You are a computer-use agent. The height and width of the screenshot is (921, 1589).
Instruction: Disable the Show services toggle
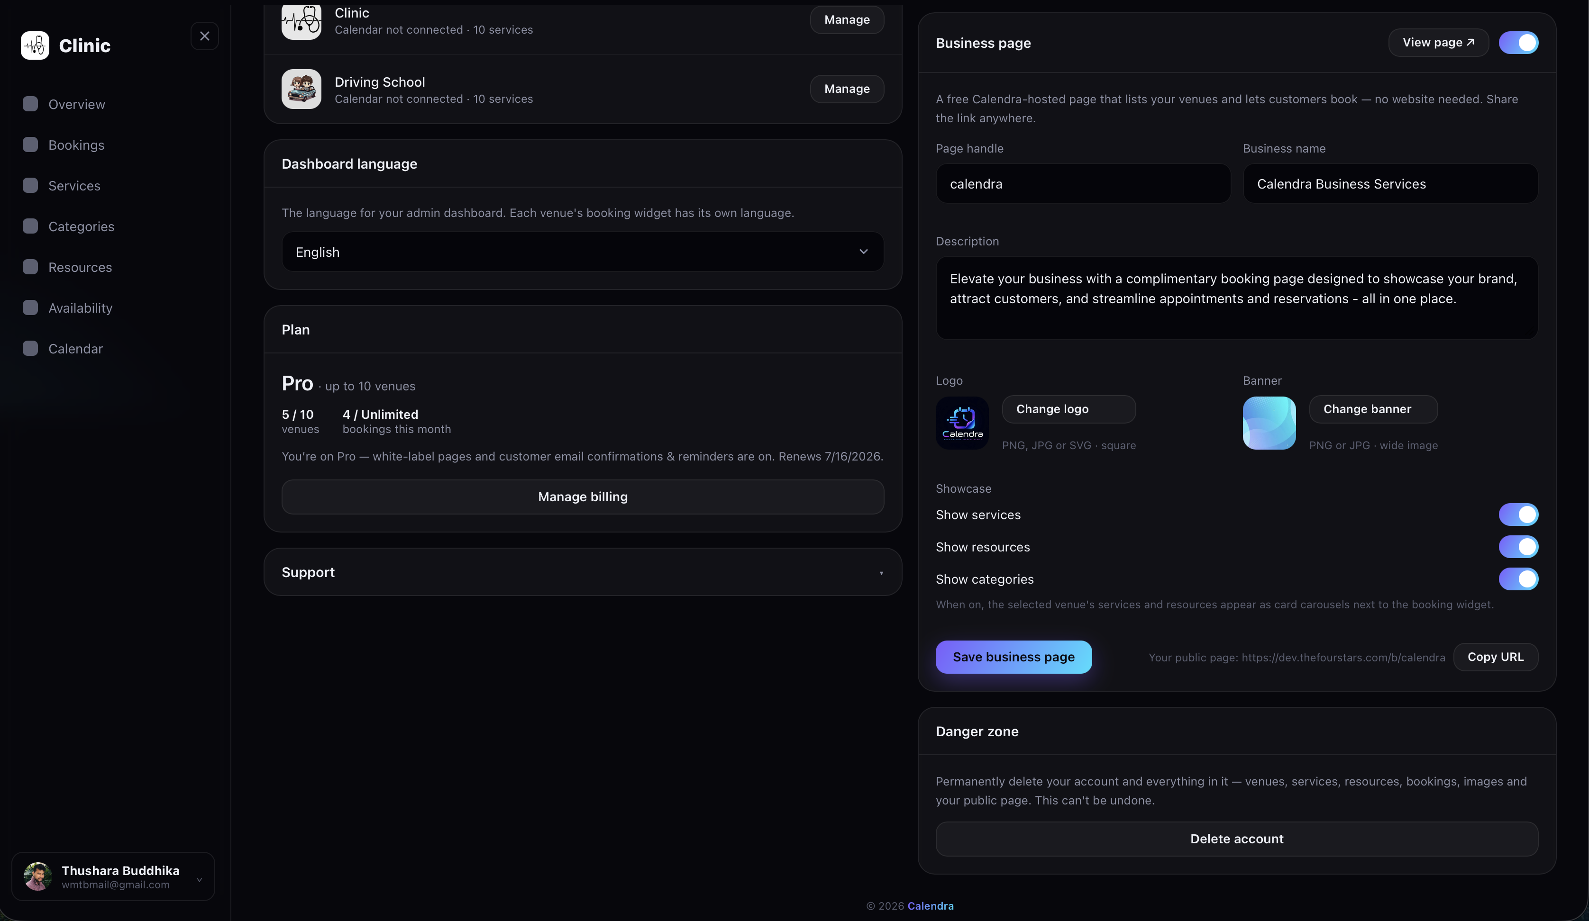point(1518,515)
